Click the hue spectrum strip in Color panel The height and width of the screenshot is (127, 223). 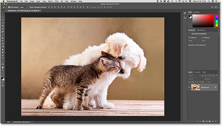pos(217,21)
